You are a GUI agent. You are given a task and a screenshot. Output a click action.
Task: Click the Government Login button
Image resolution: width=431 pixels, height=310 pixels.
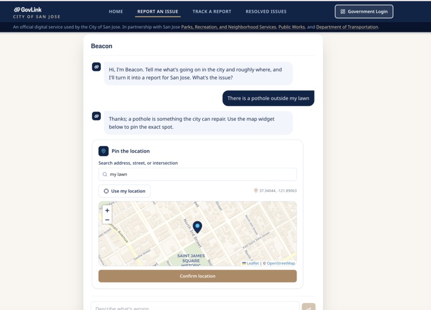pyautogui.click(x=364, y=11)
